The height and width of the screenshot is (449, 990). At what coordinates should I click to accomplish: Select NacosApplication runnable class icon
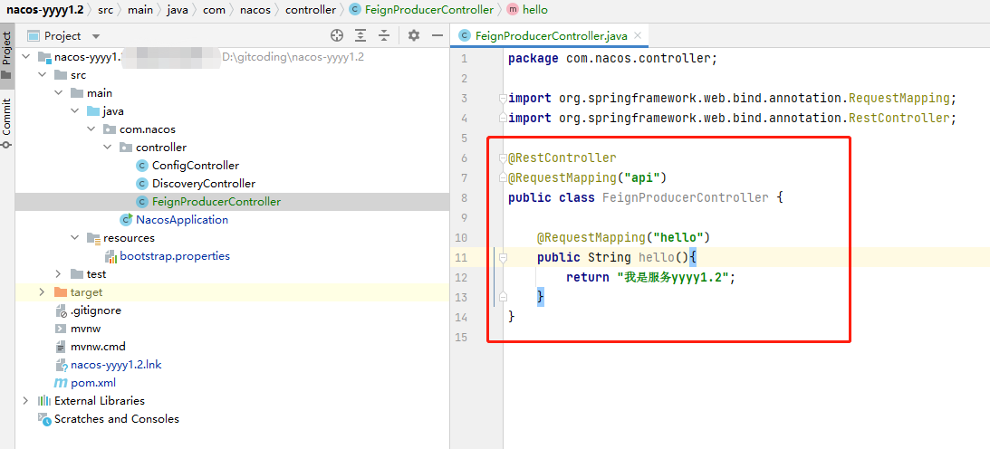126,219
